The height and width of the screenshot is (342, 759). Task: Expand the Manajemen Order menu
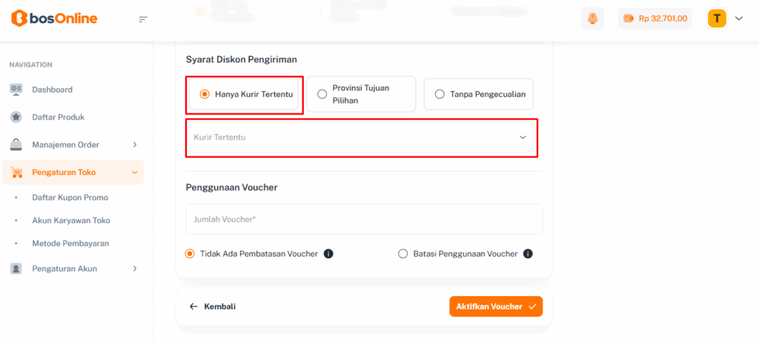74,145
